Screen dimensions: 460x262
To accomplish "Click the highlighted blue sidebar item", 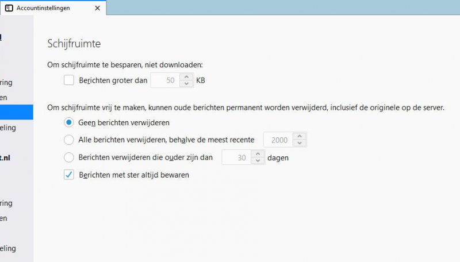I will tap(16, 112).
